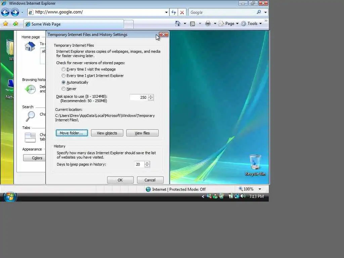Click the Tabs settings icon in options
Viewport: 344px width, 258px height.
[30, 137]
